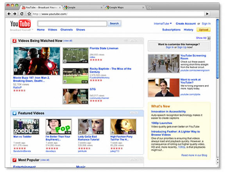The image size is (229, 172).
Task: Move the Featured Videos module down
Action: 136,113
